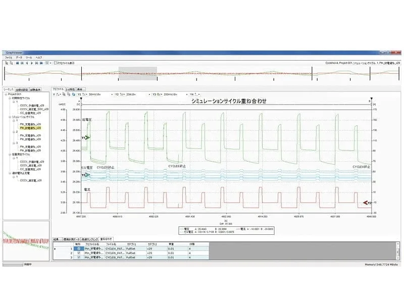
Task: Uncheck the enabled box in row 3
Action: (79, 258)
